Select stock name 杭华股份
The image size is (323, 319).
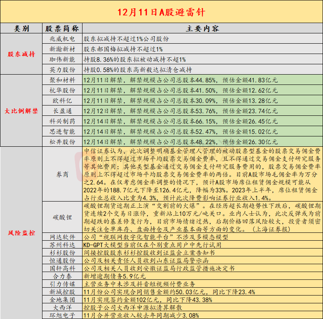click(62, 90)
